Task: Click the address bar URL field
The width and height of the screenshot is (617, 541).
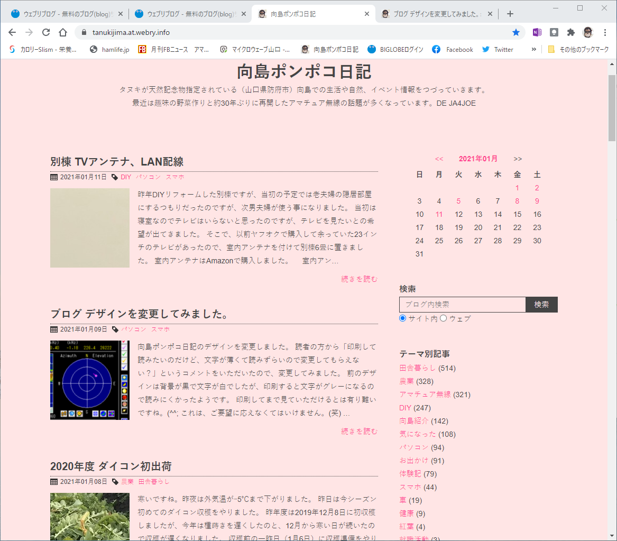Action: [x=299, y=32]
